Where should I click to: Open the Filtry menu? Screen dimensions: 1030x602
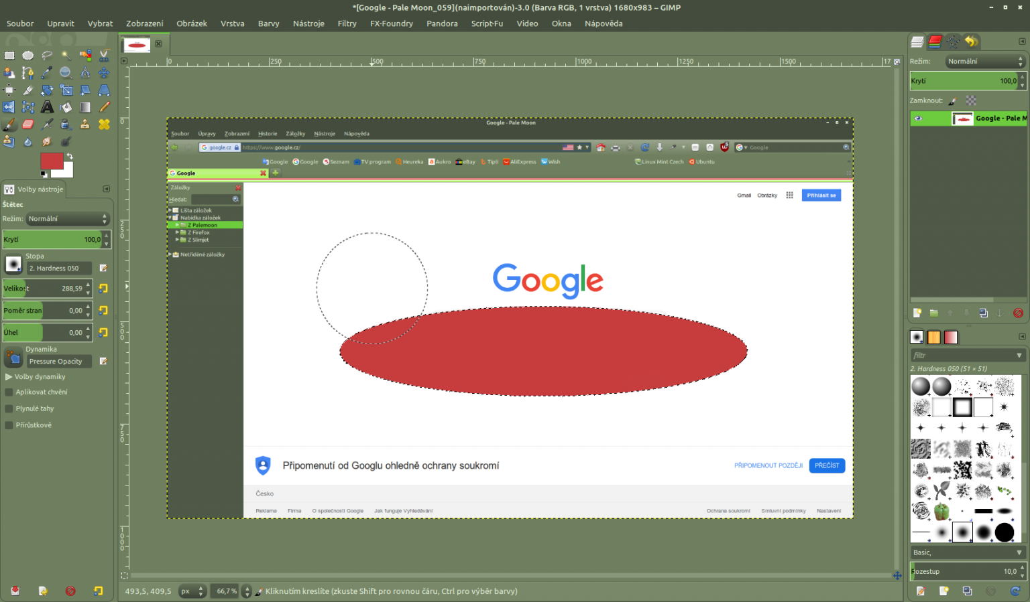click(x=347, y=23)
